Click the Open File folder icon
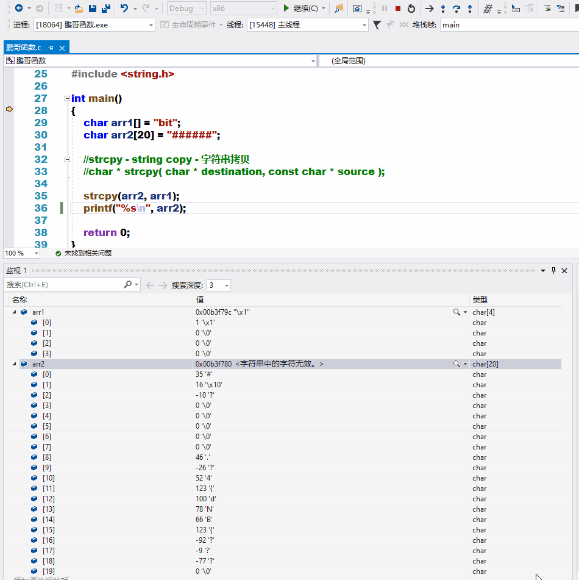Viewport: 579px width, 580px height. point(79,8)
